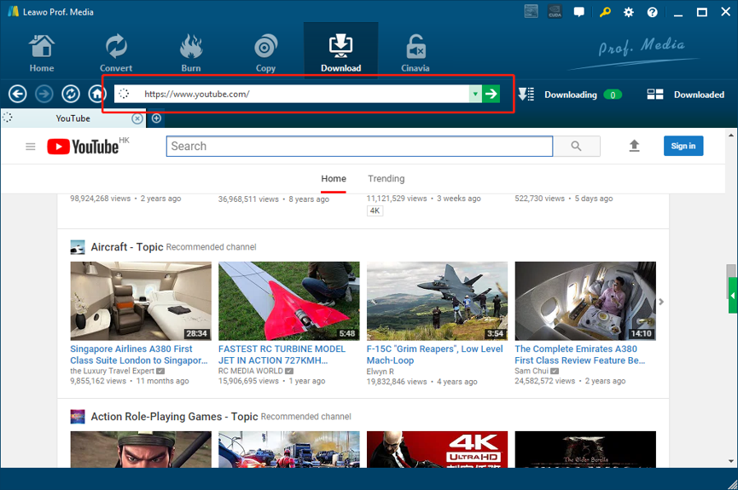Open the Burn module
The height and width of the screenshot is (490, 738).
click(191, 53)
